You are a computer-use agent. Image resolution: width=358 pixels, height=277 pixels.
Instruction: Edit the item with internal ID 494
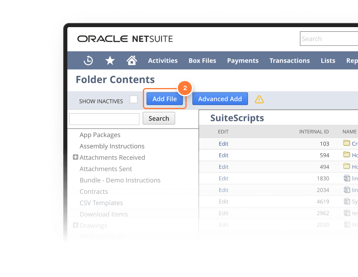(x=224, y=167)
